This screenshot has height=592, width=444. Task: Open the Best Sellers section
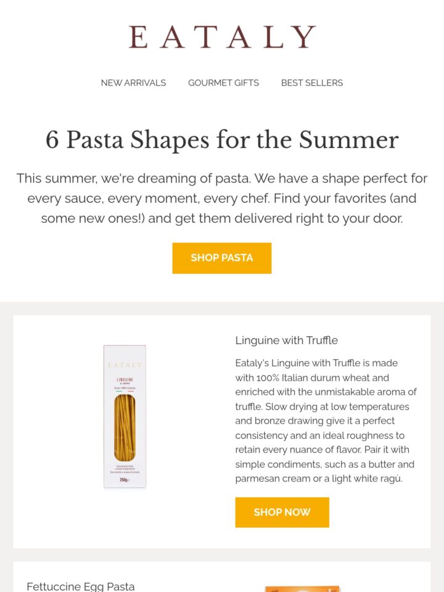click(312, 83)
